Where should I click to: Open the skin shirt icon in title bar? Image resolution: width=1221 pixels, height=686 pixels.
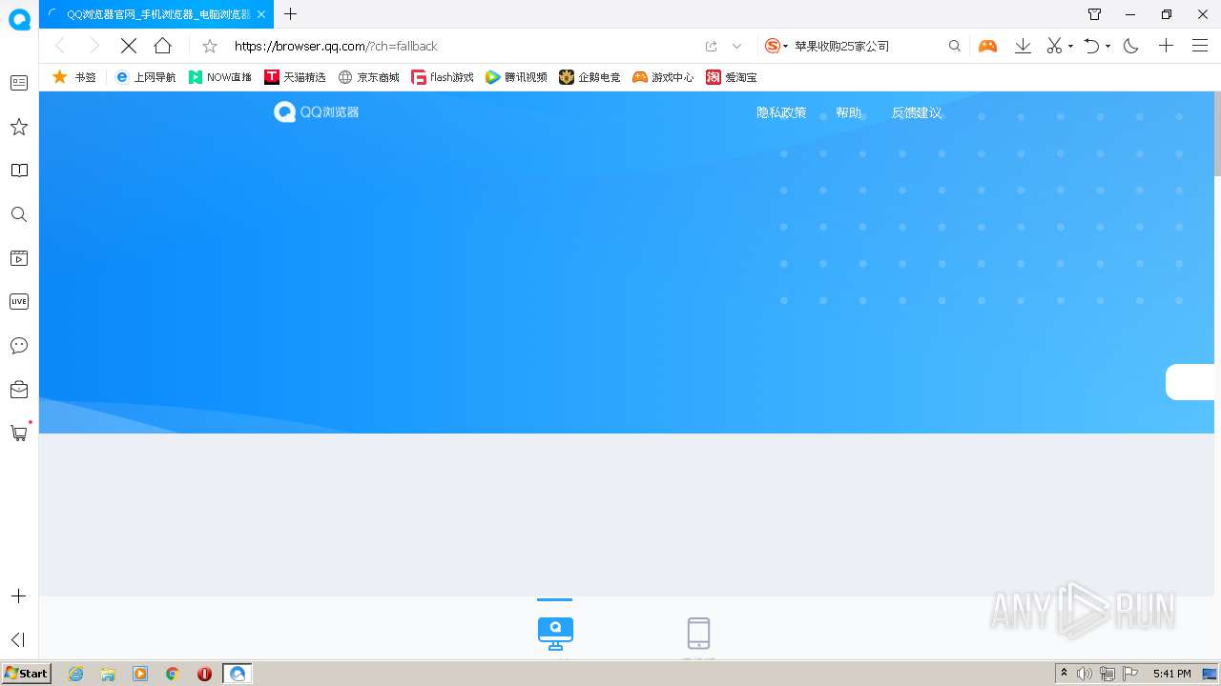pyautogui.click(x=1094, y=14)
